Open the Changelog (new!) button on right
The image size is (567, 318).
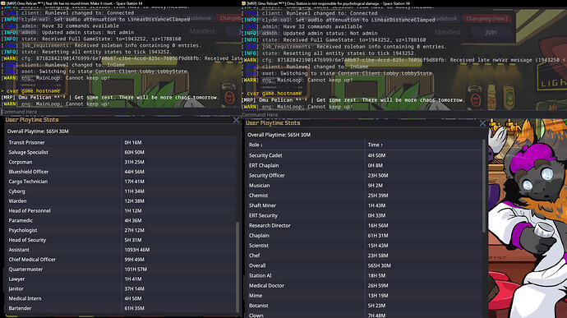click(x=486, y=18)
